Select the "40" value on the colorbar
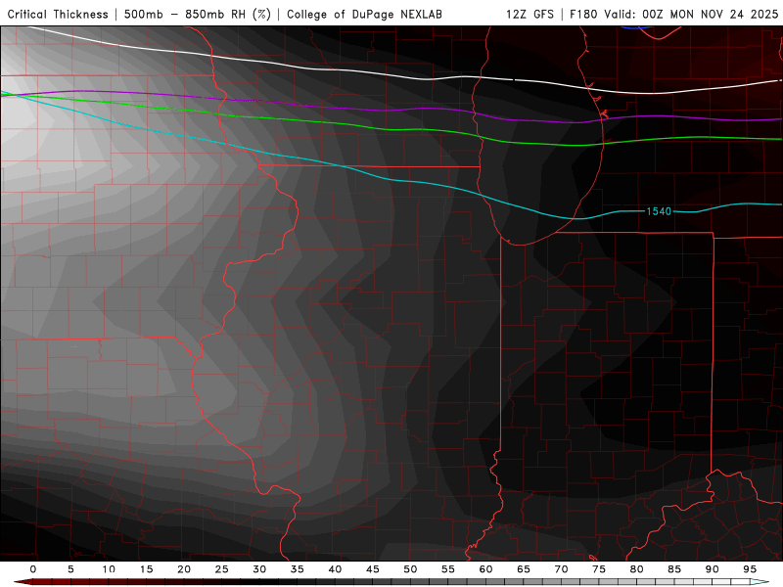 335,569
